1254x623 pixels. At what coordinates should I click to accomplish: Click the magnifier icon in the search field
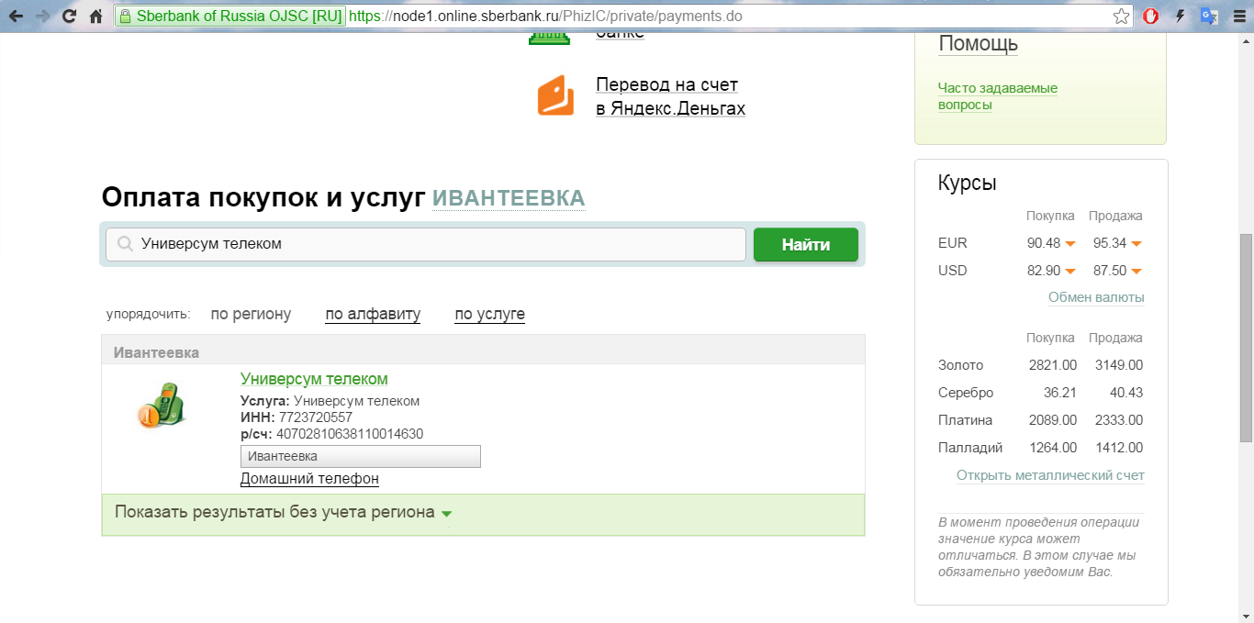pyautogui.click(x=125, y=244)
